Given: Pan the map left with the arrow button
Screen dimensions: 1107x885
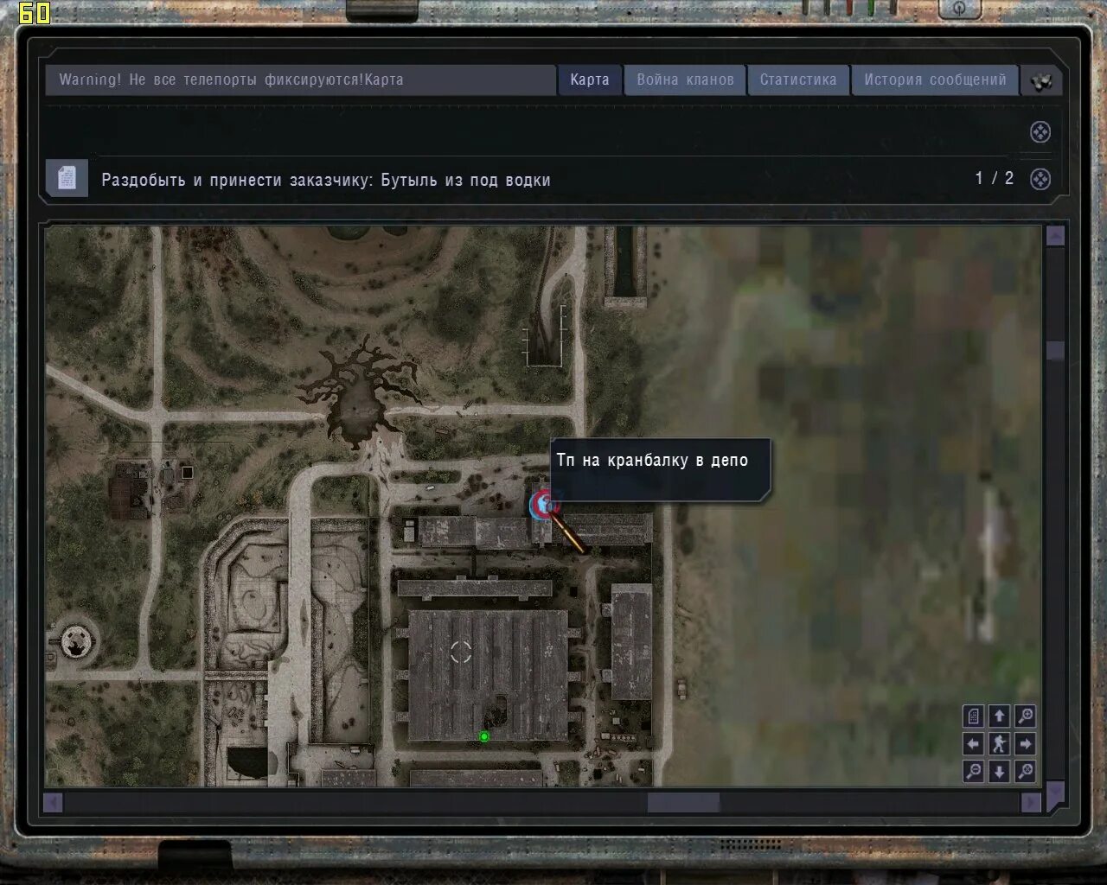Looking at the screenshot, I should point(974,743).
